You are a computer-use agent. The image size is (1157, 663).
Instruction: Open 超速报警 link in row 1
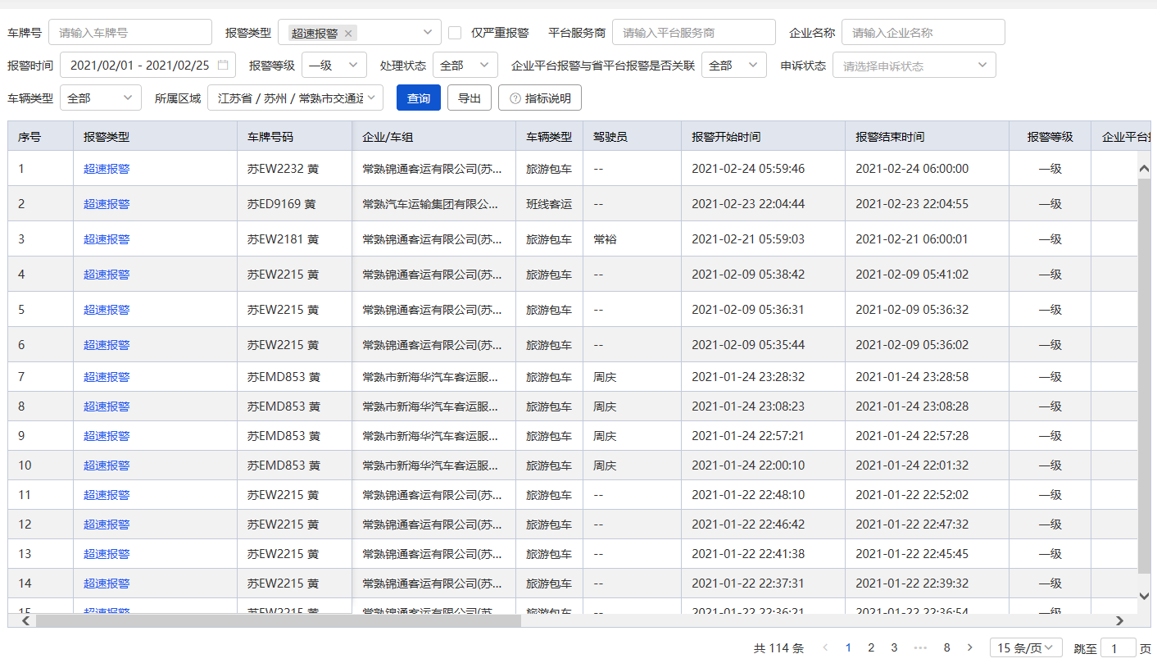click(x=107, y=169)
